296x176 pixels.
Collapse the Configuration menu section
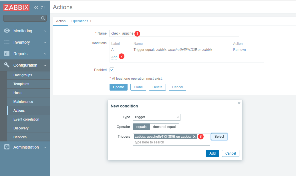click(45, 65)
